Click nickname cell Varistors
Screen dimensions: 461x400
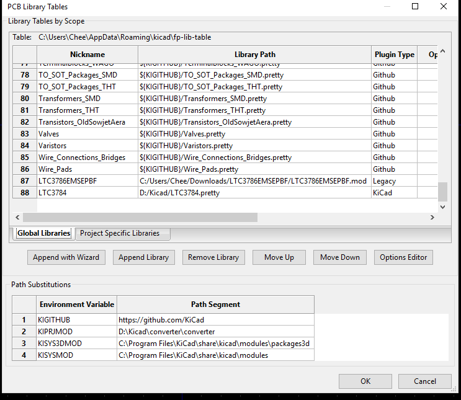87,146
